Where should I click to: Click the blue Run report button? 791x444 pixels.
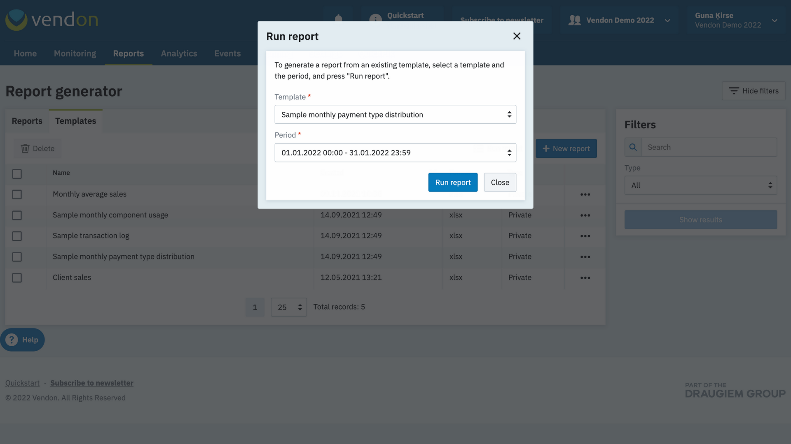tap(453, 182)
